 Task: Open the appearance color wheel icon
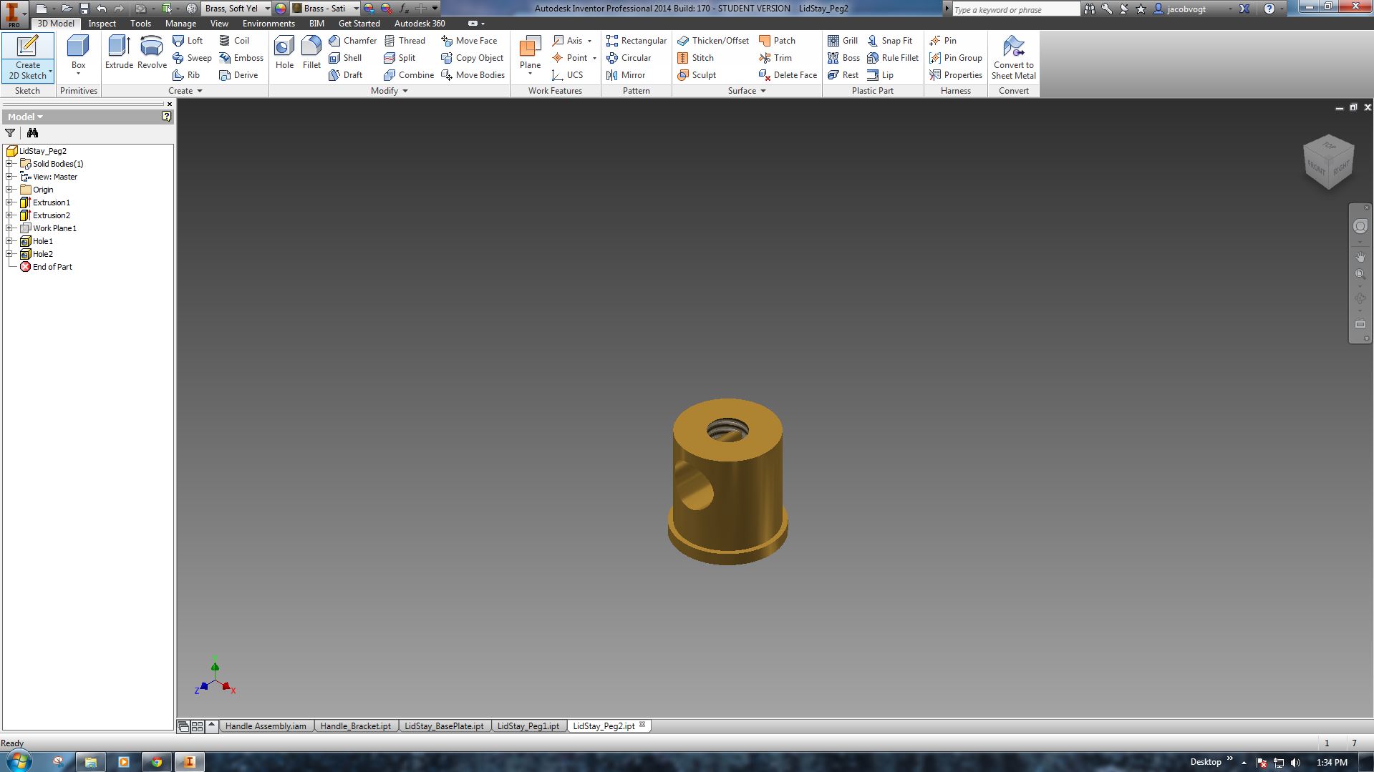coord(280,9)
